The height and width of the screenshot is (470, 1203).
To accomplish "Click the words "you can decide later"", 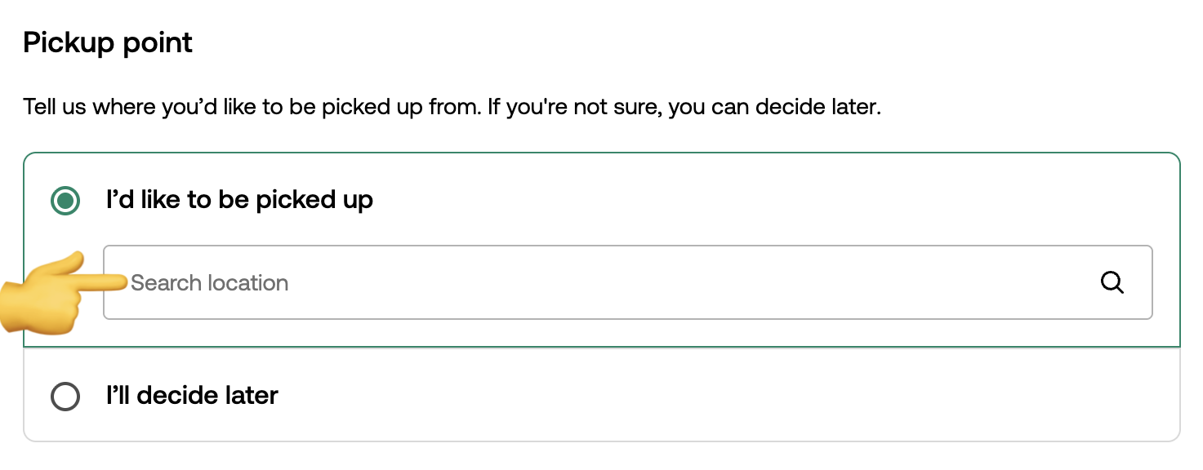I will pyautogui.click(x=774, y=107).
